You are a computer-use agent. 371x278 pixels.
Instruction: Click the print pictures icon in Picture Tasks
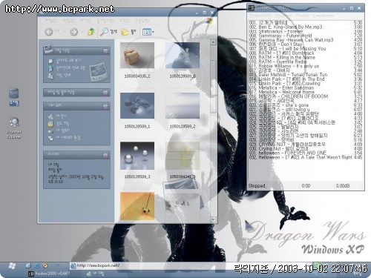click(50, 76)
